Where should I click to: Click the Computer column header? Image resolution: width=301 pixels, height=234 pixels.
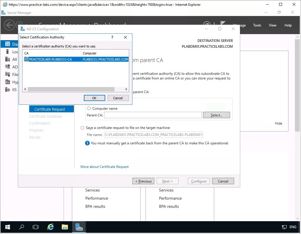(x=105, y=53)
